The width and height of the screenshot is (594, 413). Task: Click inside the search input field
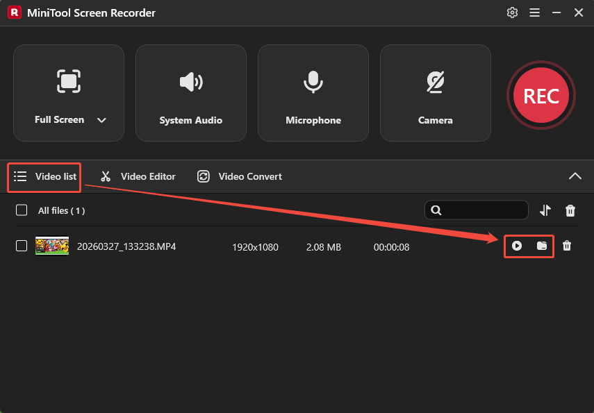(x=479, y=210)
